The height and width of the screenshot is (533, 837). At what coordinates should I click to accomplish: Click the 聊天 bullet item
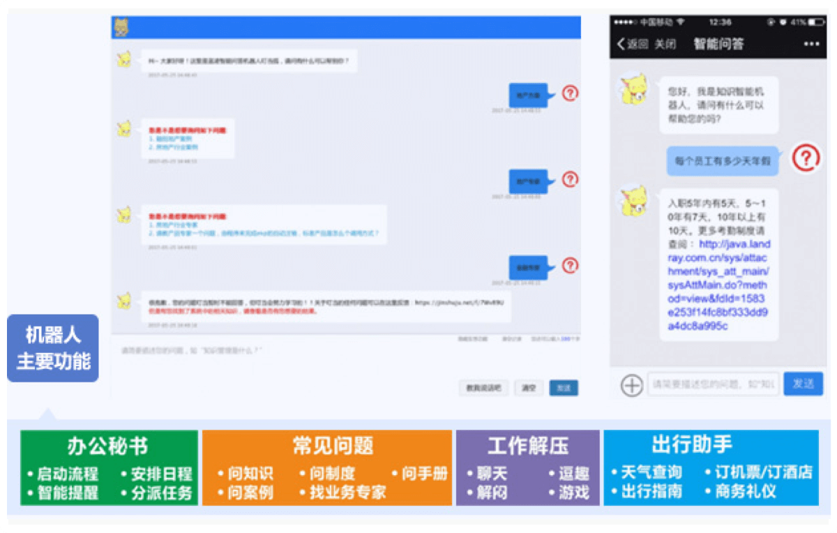487,474
